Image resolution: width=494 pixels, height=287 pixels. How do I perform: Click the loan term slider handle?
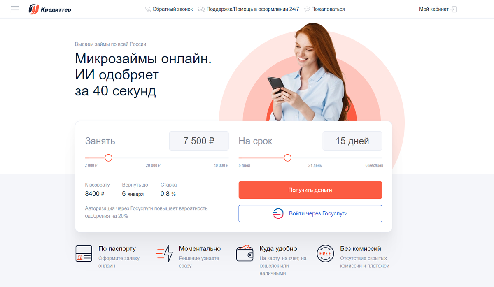click(x=288, y=158)
